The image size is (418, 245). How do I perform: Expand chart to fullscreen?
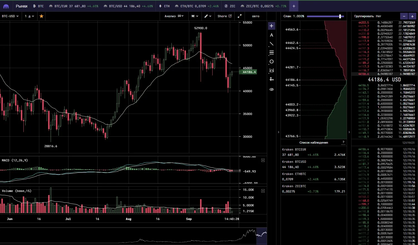pyautogui.click(x=240, y=16)
